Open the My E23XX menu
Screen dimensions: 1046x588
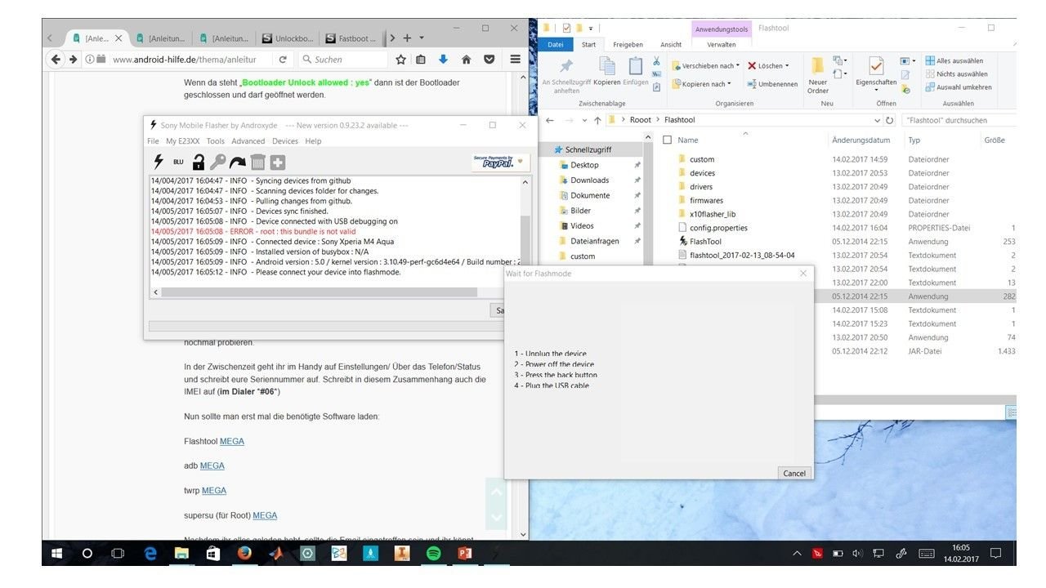click(x=183, y=141)
